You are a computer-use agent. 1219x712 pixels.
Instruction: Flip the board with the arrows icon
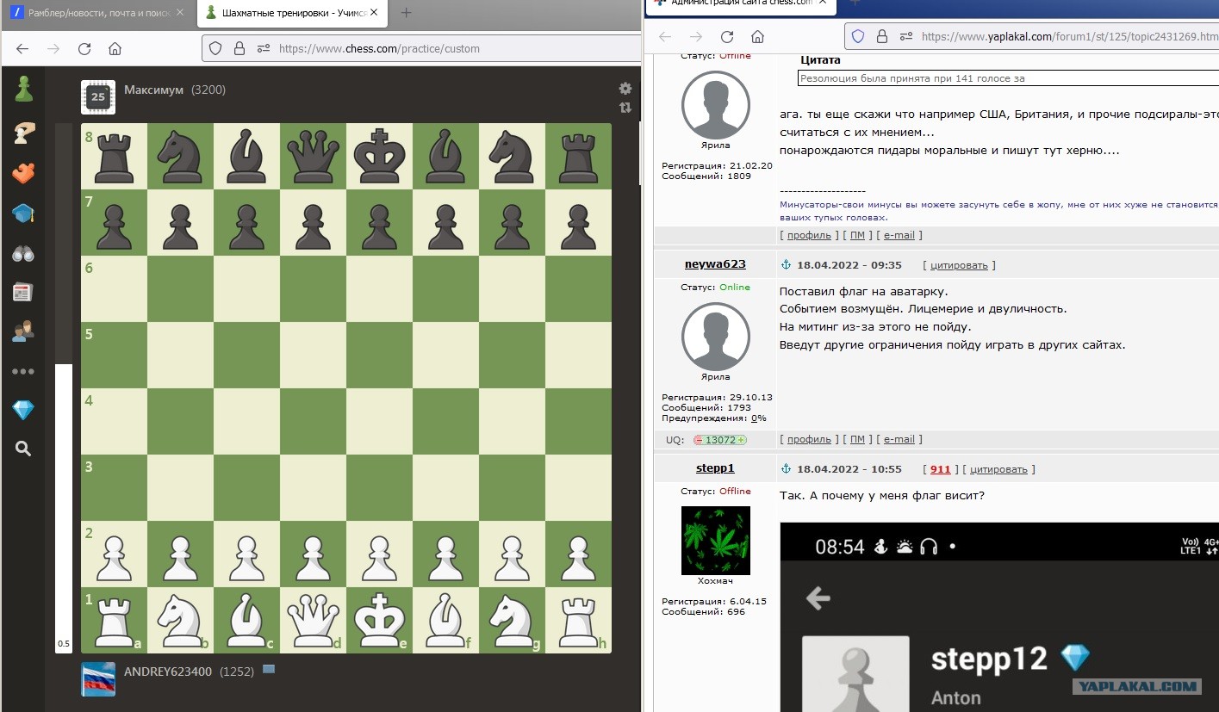pyautogui.click(x=625, y=108)
